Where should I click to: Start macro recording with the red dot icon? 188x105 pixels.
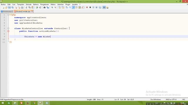pyautogui.click(x=87, y=8)
